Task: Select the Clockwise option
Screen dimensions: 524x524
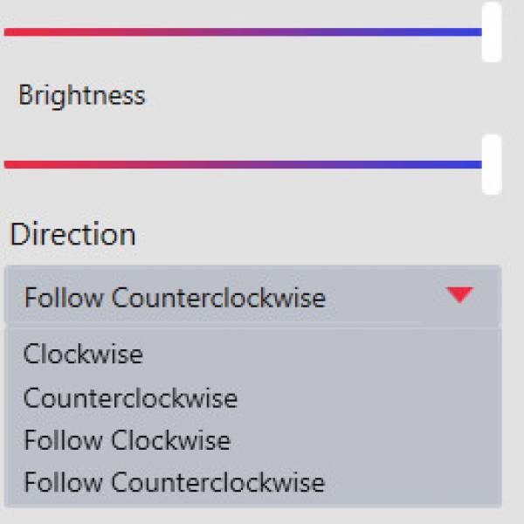Action: [83, 354]
